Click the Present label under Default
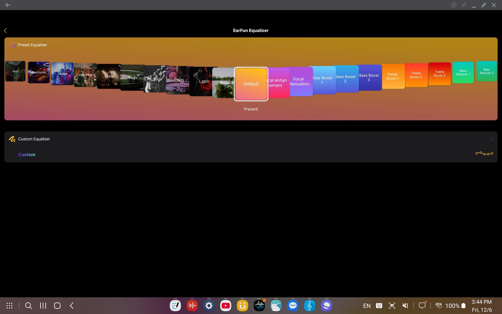Viewport: 502px width, 314px height. (251, 109)
